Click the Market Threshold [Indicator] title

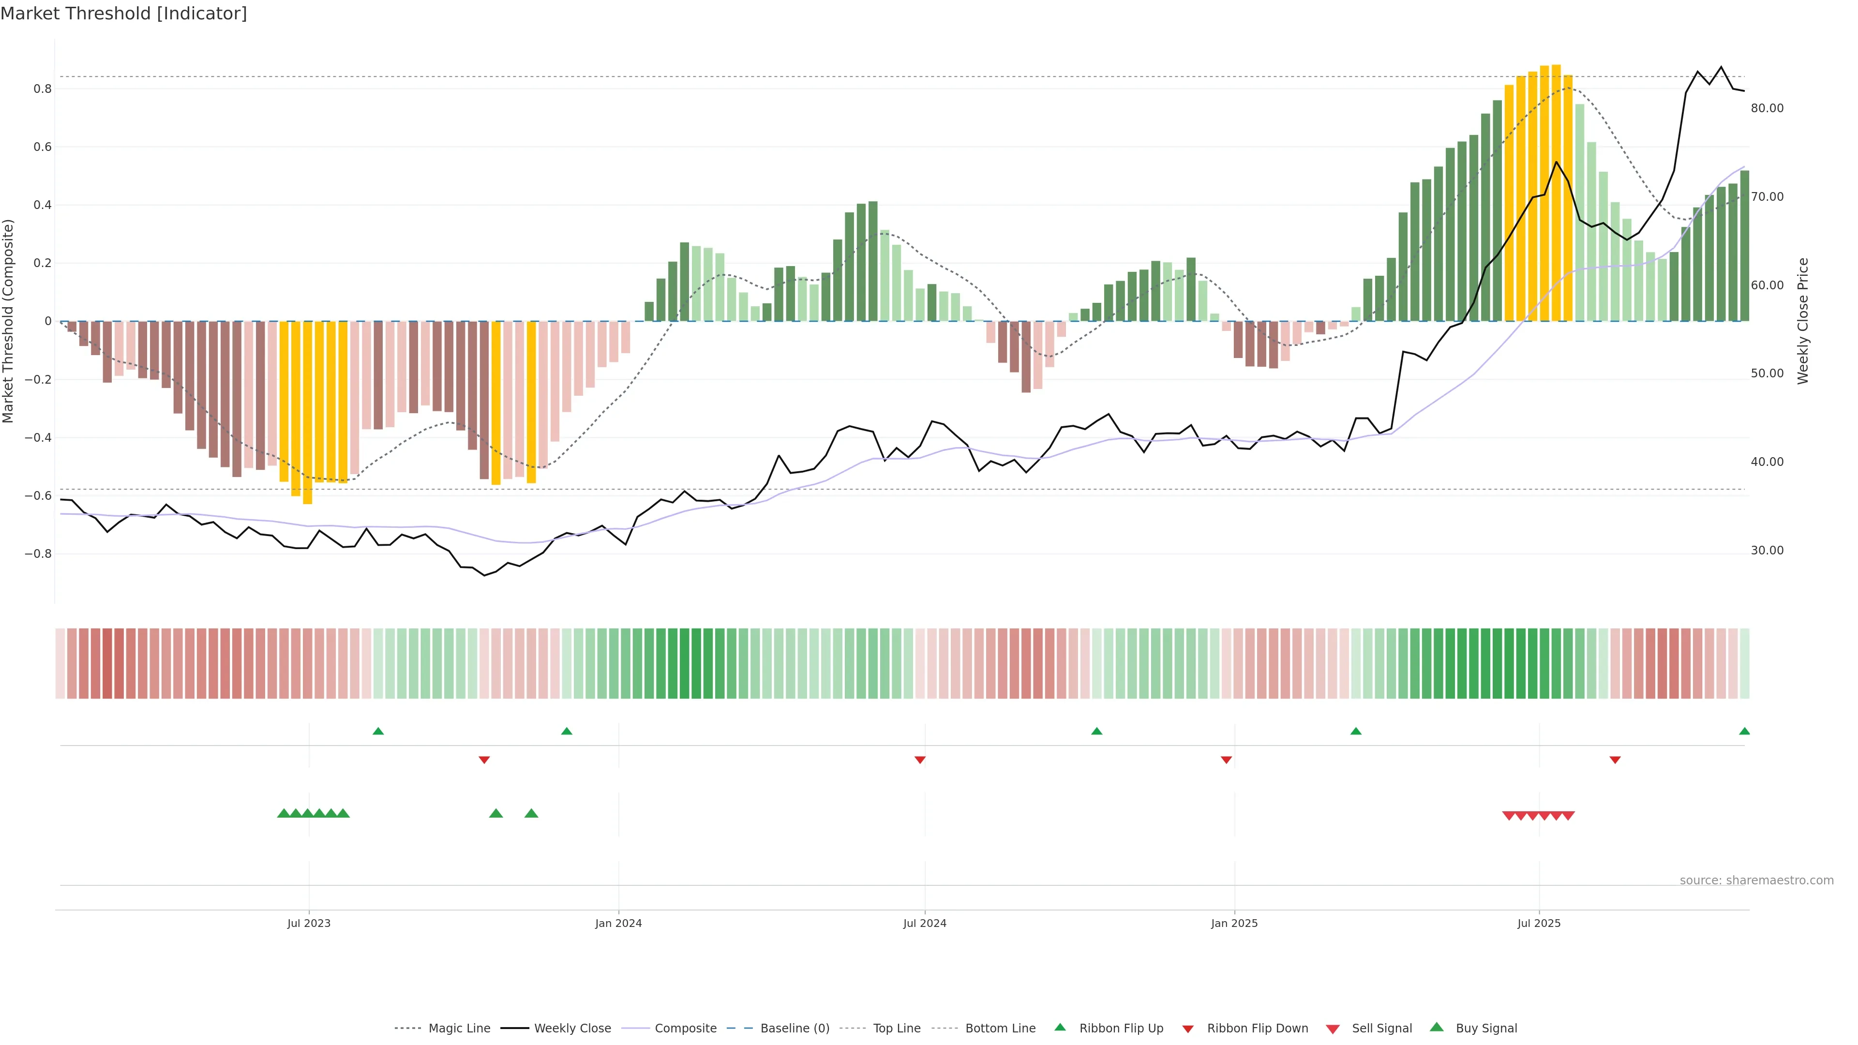pos(123,13)
